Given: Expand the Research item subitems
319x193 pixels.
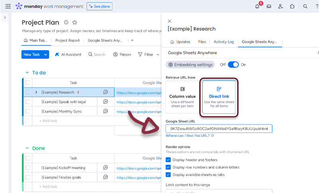Looking at the screenshot, I should [x=36, y=92].
